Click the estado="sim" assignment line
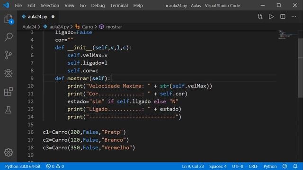303x170 pixels. coord(123,102)
